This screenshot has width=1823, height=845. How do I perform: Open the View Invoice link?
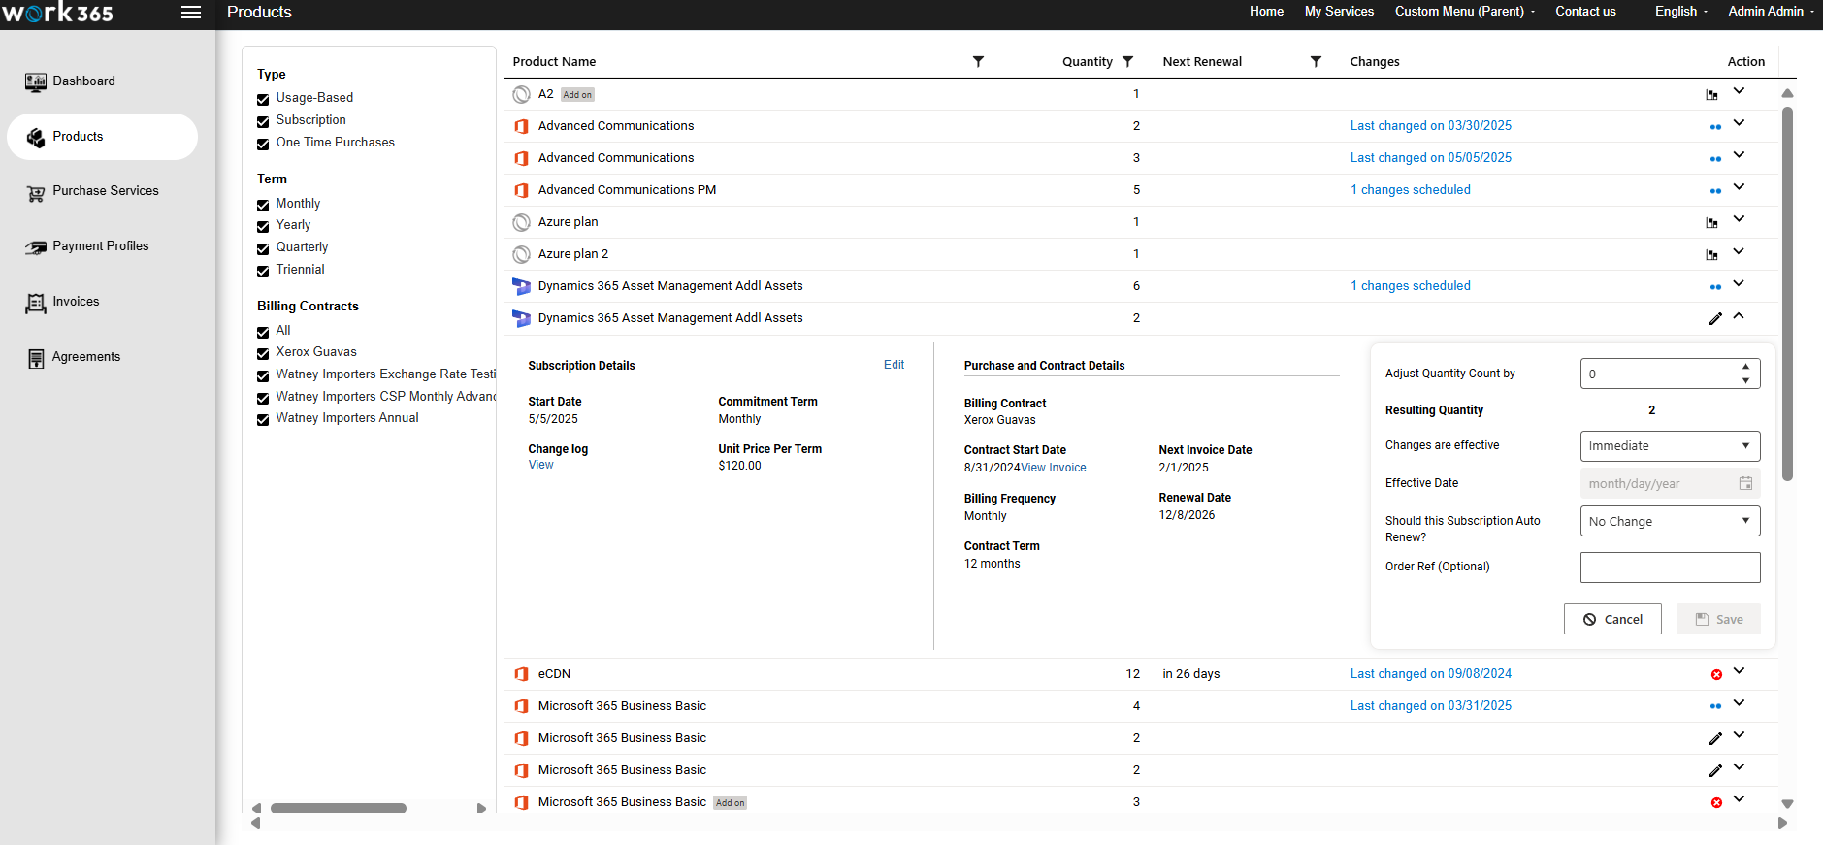[1053, 468]
